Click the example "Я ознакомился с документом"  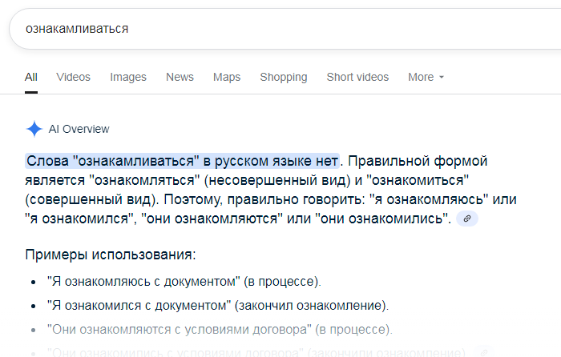click(217, 306)
